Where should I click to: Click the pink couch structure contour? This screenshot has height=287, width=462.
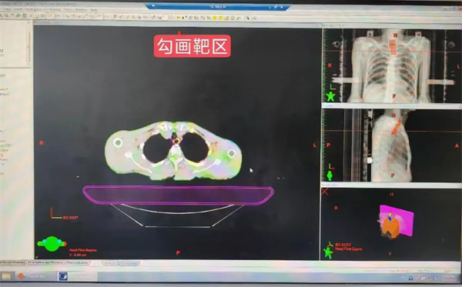coord(179,195)
